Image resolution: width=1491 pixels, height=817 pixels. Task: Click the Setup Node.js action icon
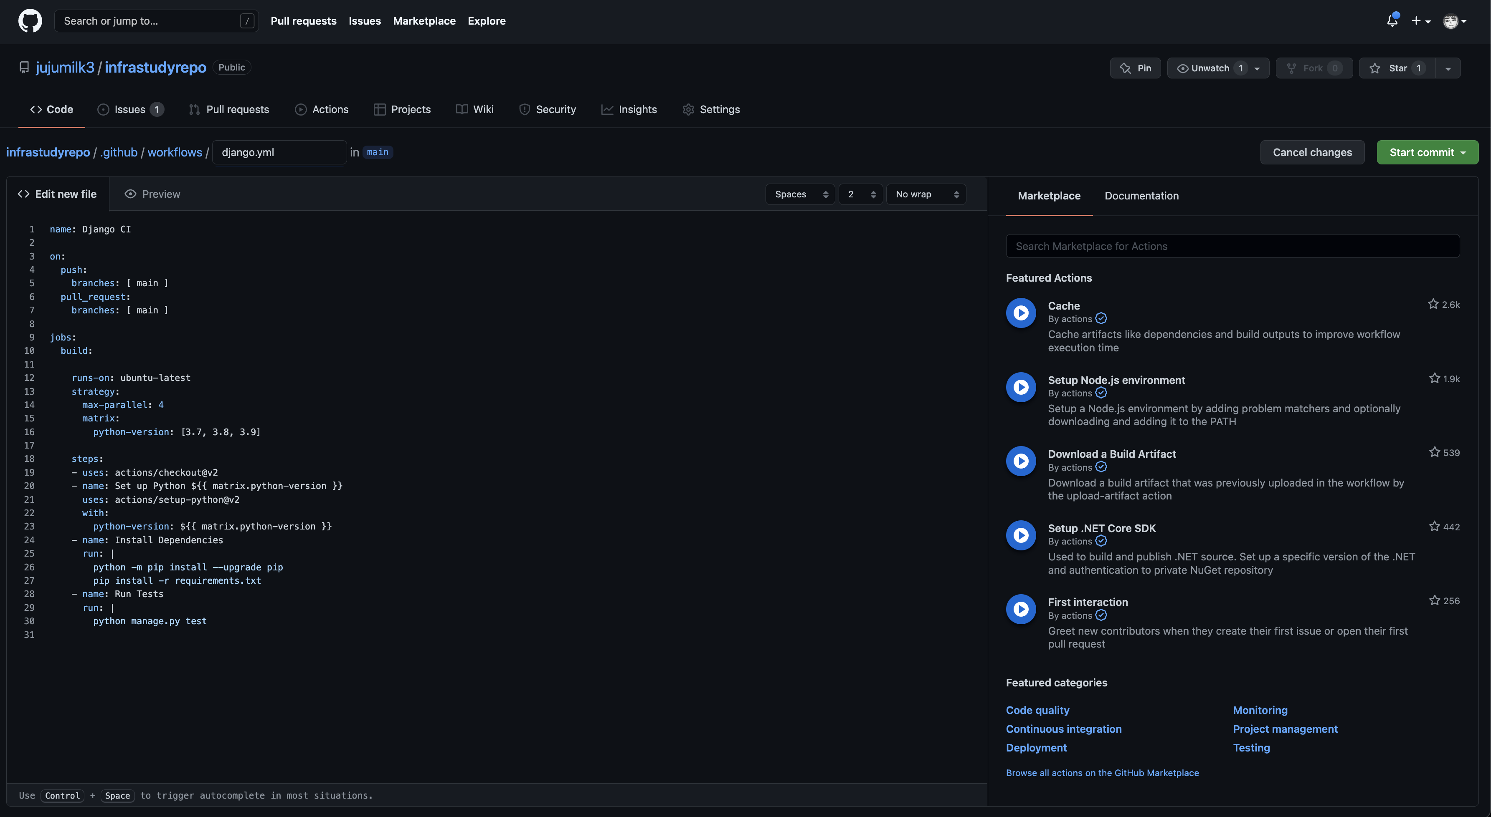(1020, 387)
